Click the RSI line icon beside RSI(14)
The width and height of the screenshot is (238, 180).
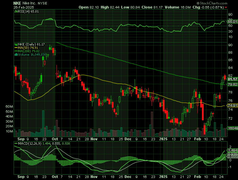(x=16, y=11)
